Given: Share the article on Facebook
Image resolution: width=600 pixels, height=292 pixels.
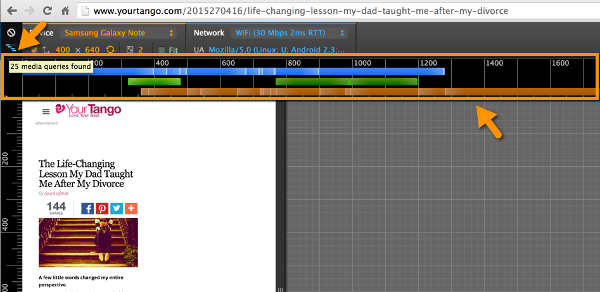Looking at the screenshot, I should pos(87,209).
